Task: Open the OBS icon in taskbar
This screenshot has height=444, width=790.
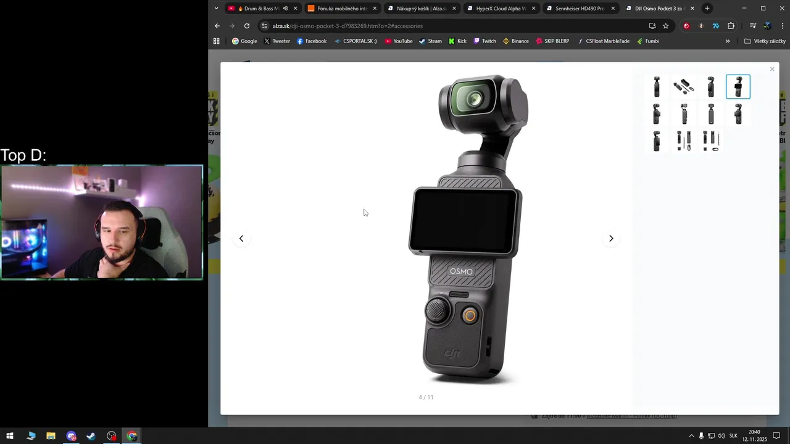Action: click(x=111, y=436)
